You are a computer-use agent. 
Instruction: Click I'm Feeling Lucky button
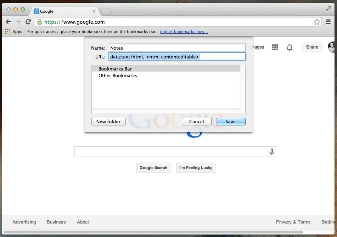pyautogui.click(x=196, y=168)
